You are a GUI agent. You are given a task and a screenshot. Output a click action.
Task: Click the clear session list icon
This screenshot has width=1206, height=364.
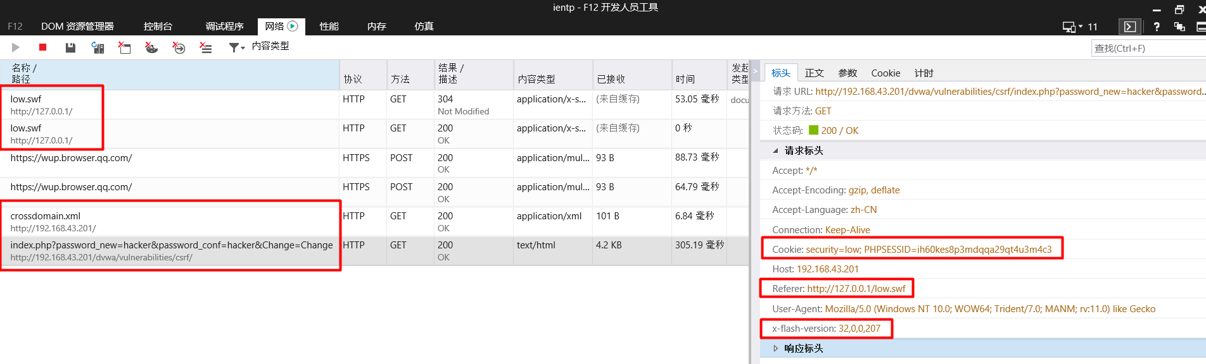pyautogui.click(x=206, y=47)
